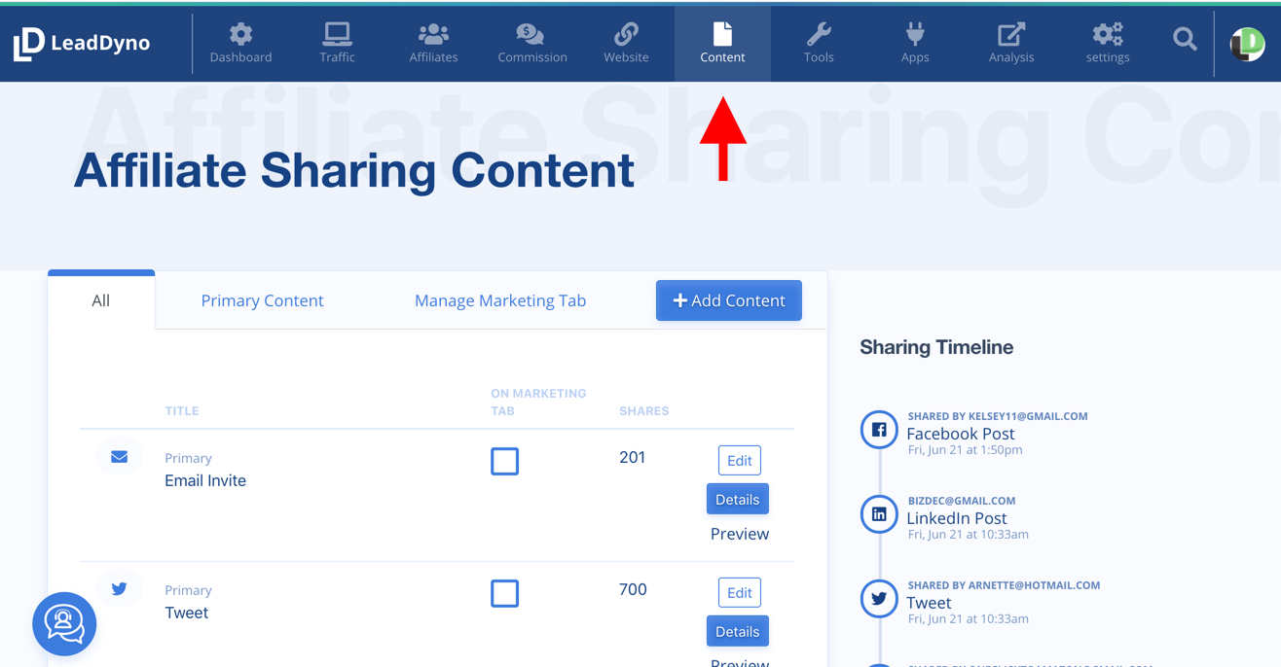Select the Content page icon
The height and width of the screenshot is (667, 1281).
722,35
